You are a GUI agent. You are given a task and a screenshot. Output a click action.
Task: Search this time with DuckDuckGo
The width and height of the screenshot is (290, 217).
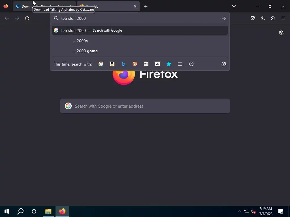tap(135, 64)
